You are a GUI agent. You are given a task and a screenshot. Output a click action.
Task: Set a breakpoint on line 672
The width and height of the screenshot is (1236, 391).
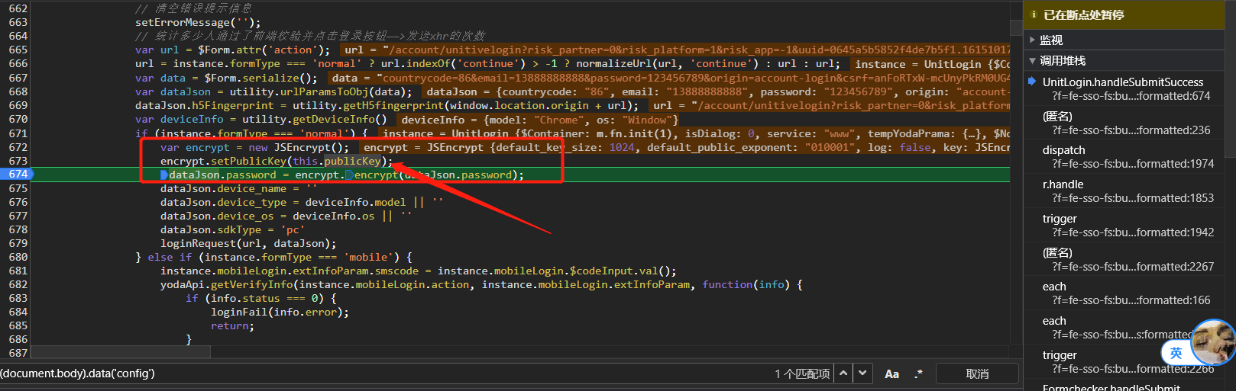18,147
